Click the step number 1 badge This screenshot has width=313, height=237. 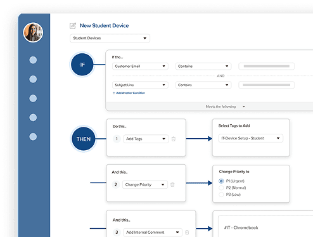117,139
